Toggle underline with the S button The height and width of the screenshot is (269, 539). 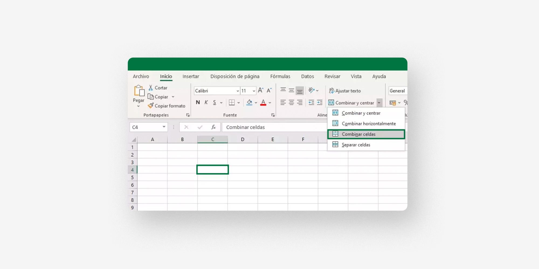click(215, 102)
